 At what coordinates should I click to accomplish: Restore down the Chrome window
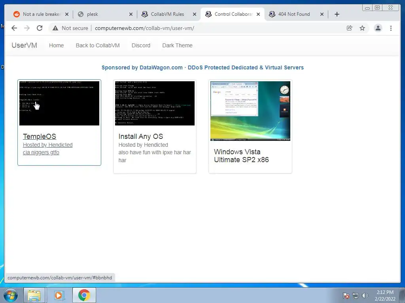pos(377,8)
